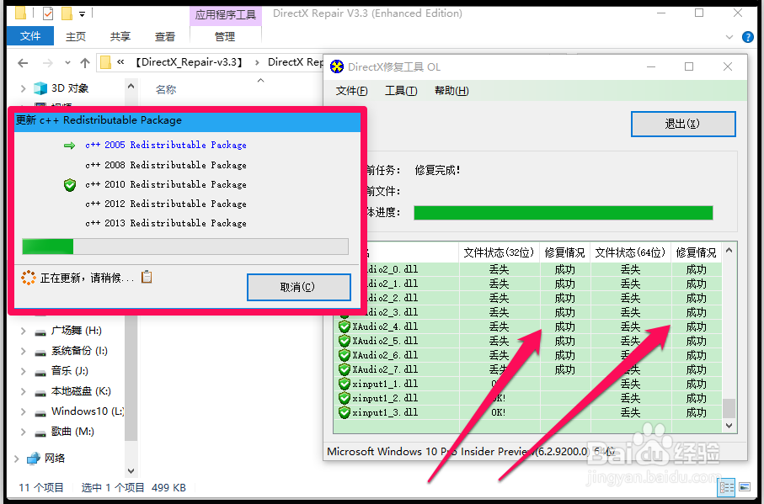Switch to the 共享 ribbon tab

click(120, 36)
